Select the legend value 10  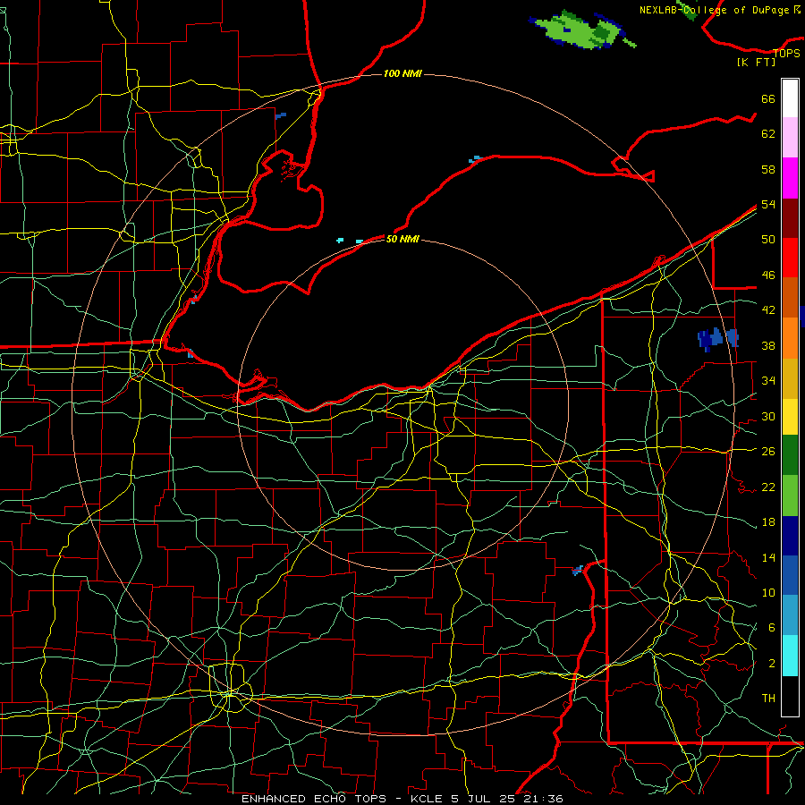(x=768, y=593)
